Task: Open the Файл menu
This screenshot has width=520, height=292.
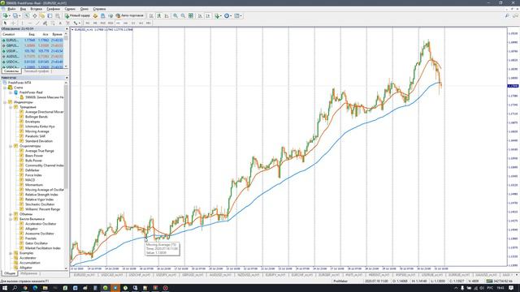Action: click(11, 9)
